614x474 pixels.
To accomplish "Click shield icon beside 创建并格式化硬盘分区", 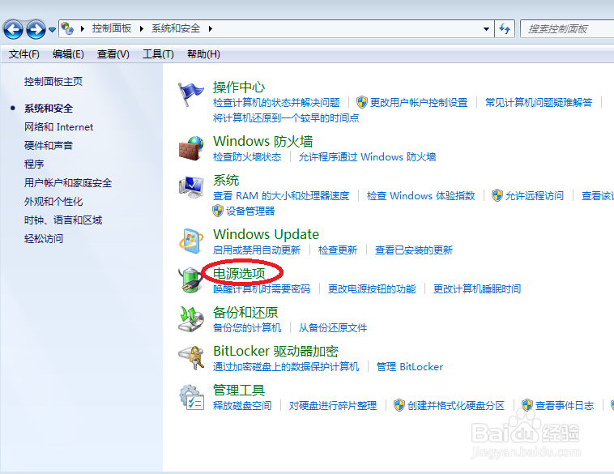I will coord(399,405).
